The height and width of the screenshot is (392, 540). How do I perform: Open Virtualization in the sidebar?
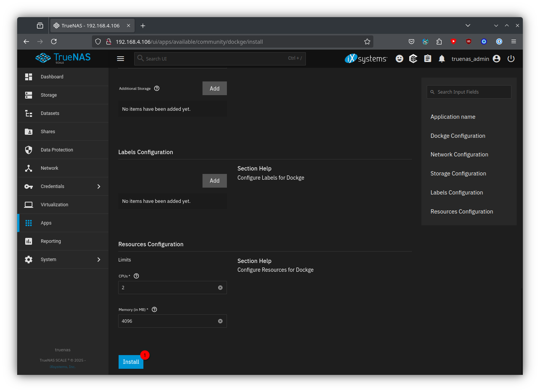click(x=55, y=205)
